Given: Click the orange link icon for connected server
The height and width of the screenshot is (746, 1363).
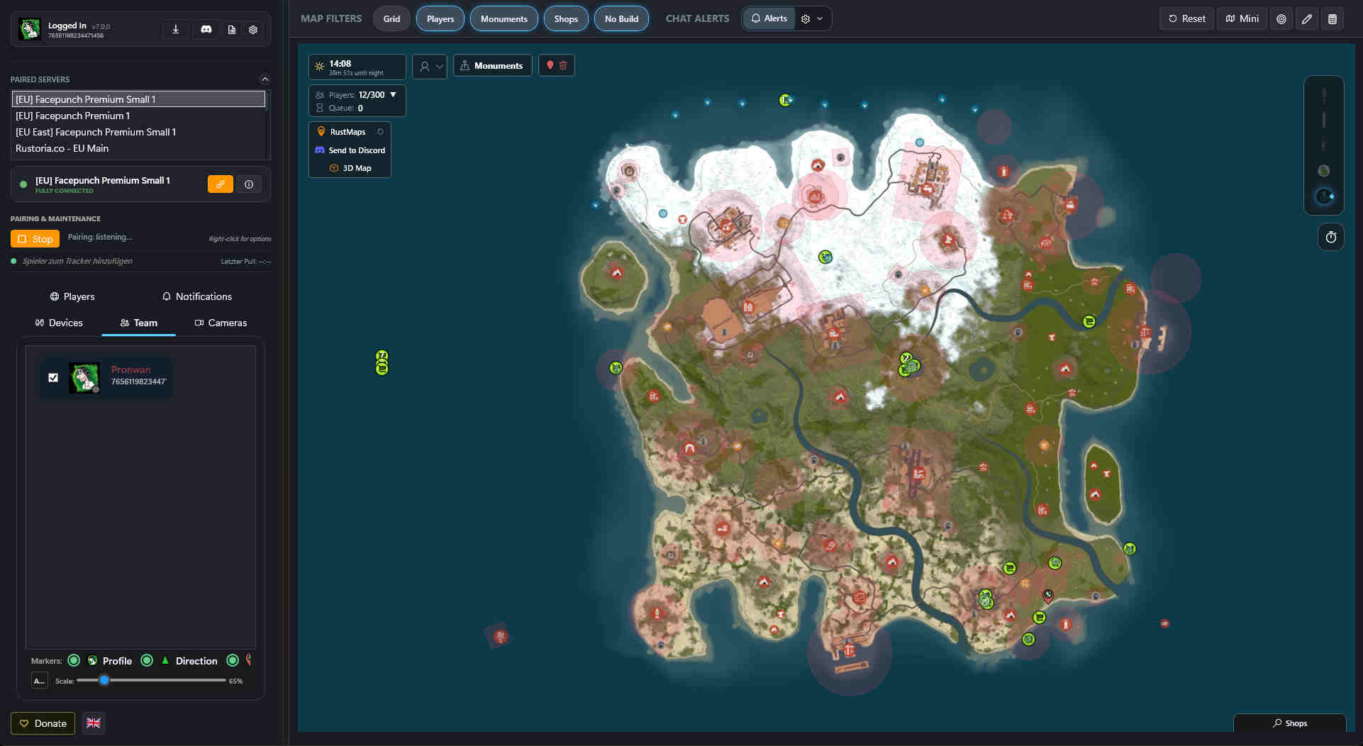Looking at the screenshot, I should (x=221, y=184).
